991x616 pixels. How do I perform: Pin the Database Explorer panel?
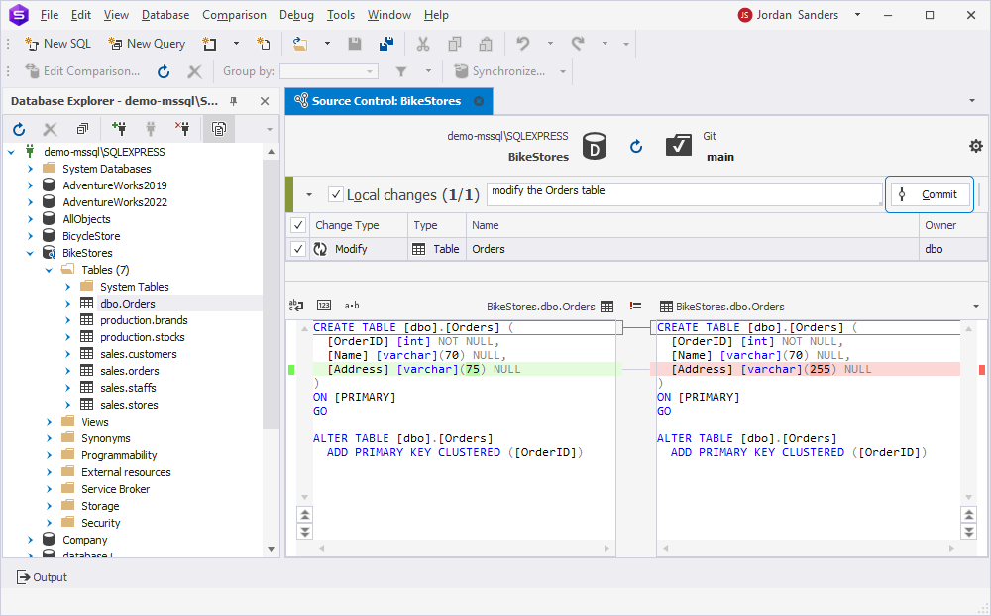(x=233, y=101)
